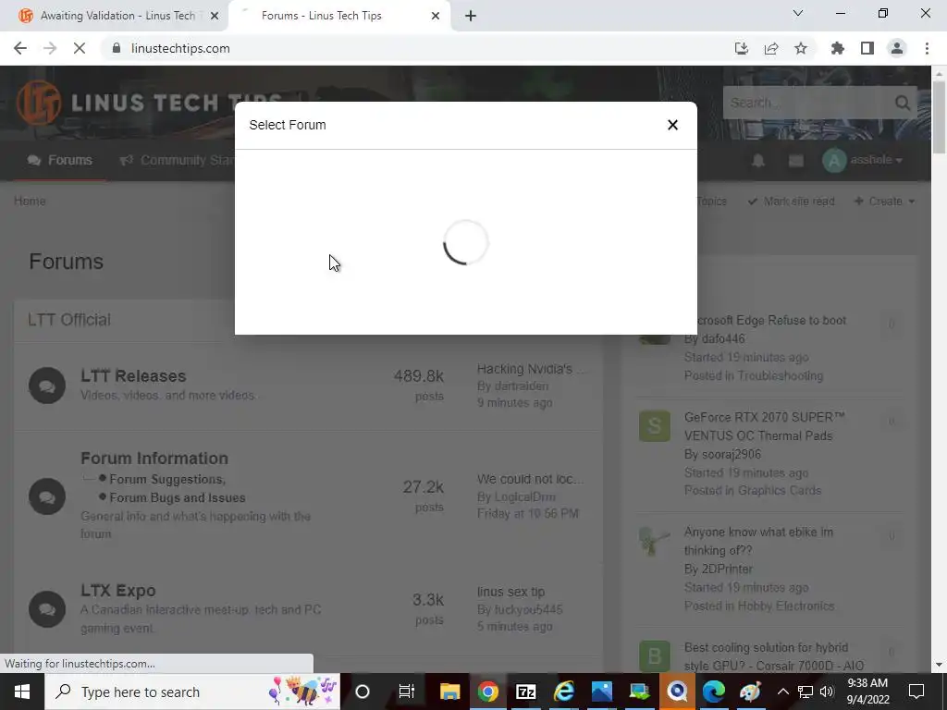
Task: Click the share page icon
Action: pos(771,48)
